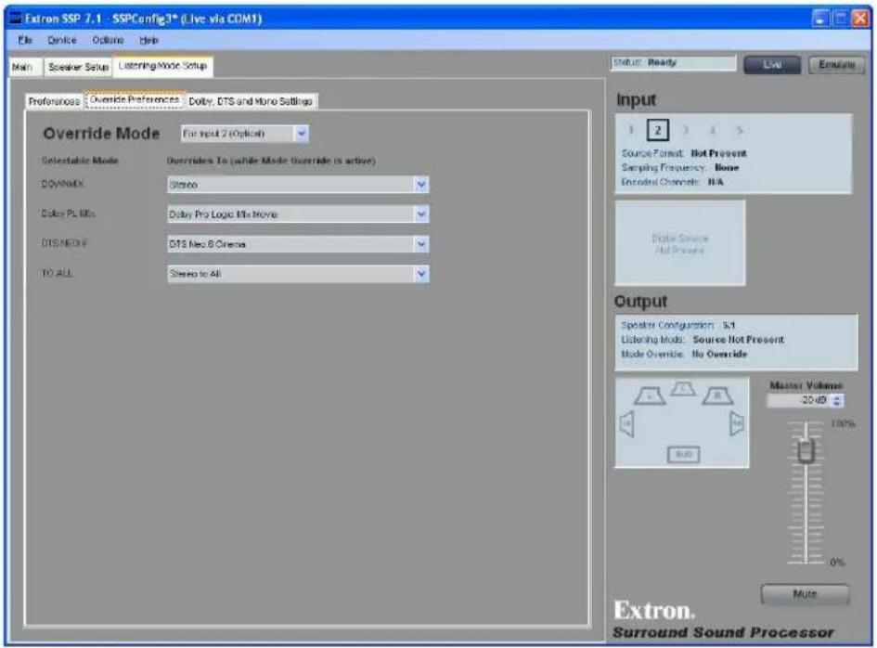The height and width of the screenshot is (648, 877).
Task: Select input 4
Action: click(713, 130)
